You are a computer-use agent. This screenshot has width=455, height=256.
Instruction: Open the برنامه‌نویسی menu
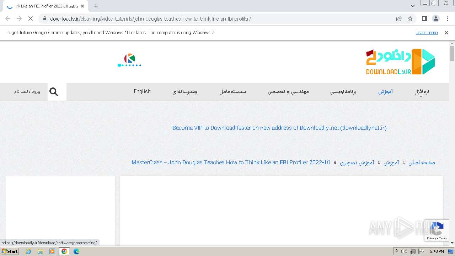343,91
